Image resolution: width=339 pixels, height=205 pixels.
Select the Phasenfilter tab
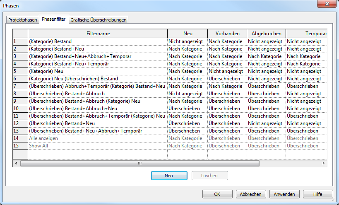(x=54, y=19)
